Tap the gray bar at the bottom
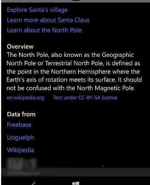Viewport: 150px width, 185px height. tap(76, 172)
